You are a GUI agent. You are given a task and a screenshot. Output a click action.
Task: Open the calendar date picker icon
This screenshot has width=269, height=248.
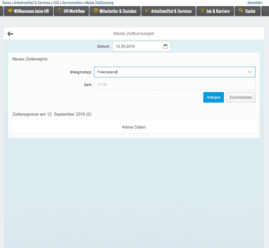pyautogui.click(x=165, y=46)
